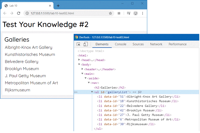Screen dimensions: 200x133
Task: Switch to the Console tab
Action: point(120,44)
